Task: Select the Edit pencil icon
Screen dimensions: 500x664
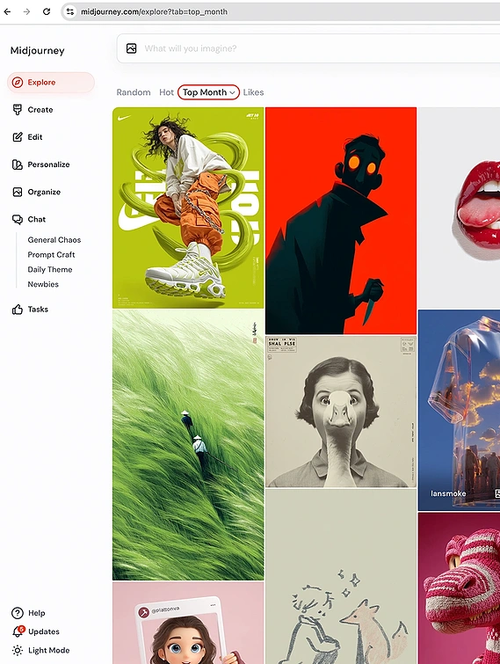Action: coord(18,137)
